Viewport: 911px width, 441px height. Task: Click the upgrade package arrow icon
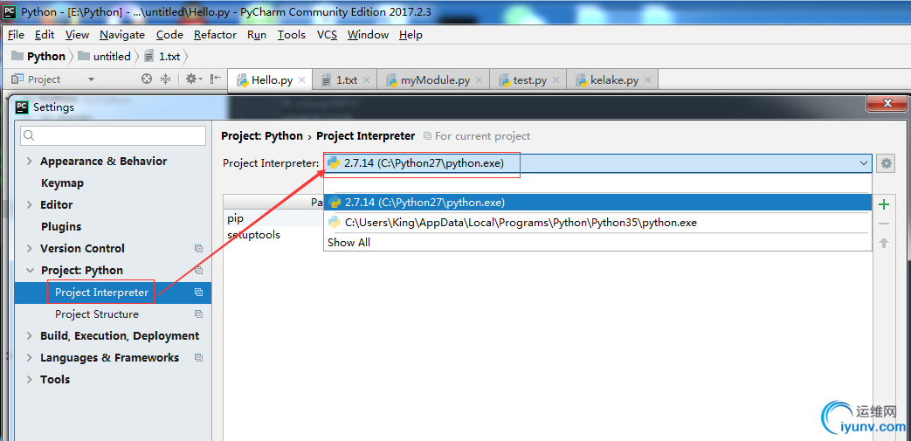884,243
